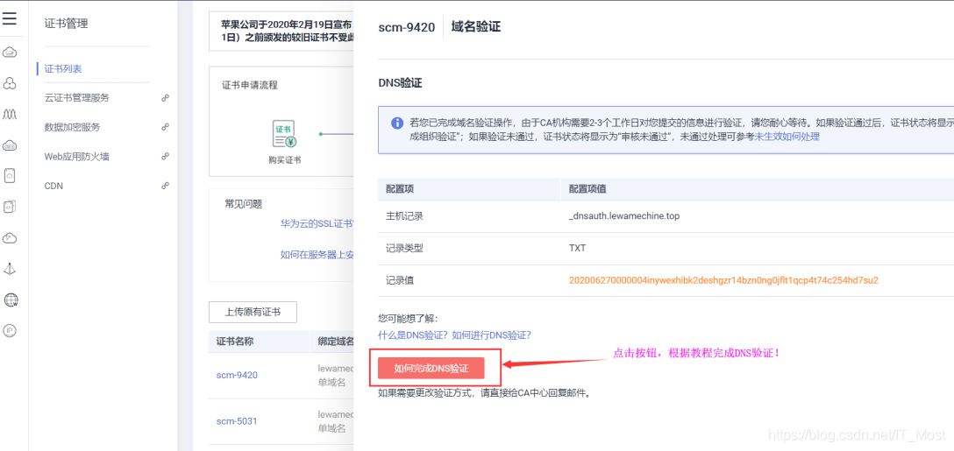Viewport: 954px width, 451px height.
Task: Open the 什么是DNS验证? link
Action: [413, 335]
